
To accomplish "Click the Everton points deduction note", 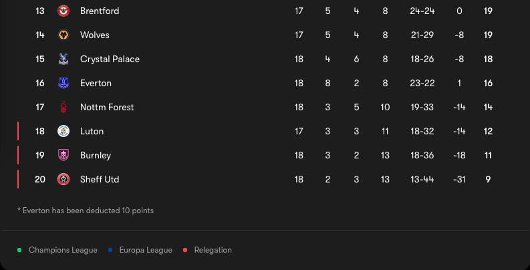I will pyautogui.click(x=86, y=211).
